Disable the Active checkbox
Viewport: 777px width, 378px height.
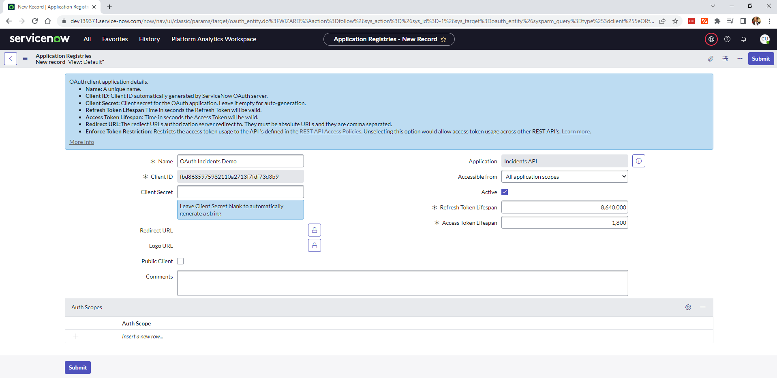[505, 192]
